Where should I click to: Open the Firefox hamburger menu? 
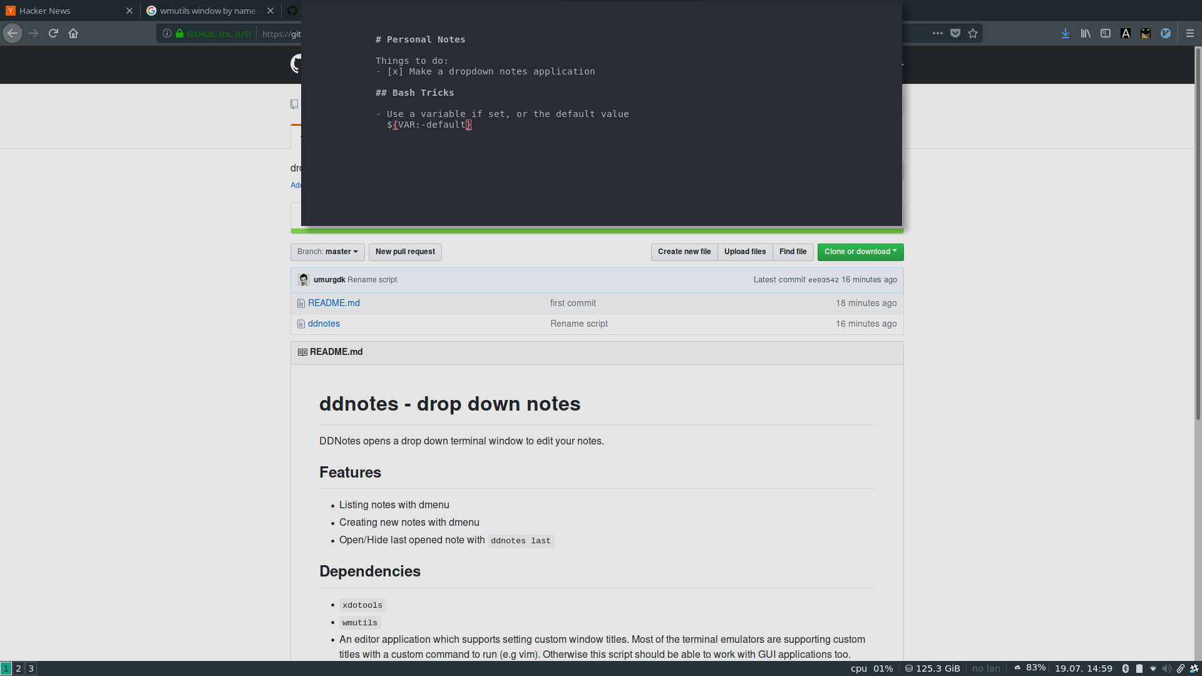tap(1190, 34)
